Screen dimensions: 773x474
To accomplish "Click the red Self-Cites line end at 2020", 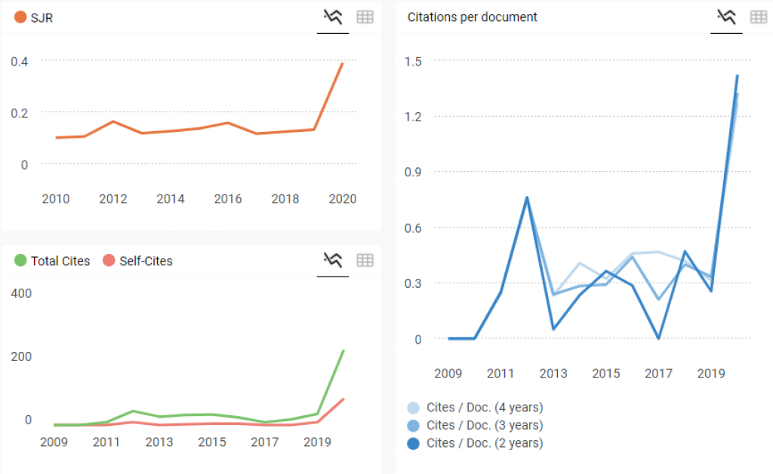I will [343, 399].
